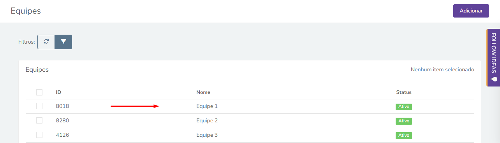Sort by the Nome column header
Viewport: 500px width, 143px height.
(203, 92)
